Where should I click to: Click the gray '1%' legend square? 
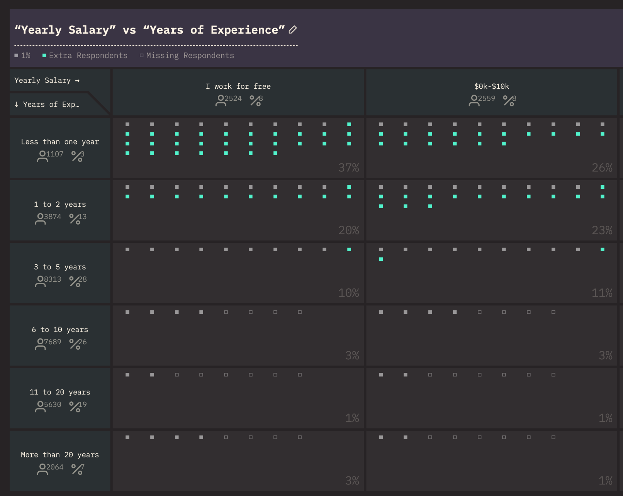pyautogui.click(x=17, y=56)
